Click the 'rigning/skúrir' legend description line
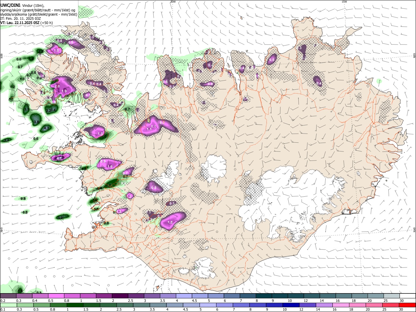416x312 pixels. point(37,10)
